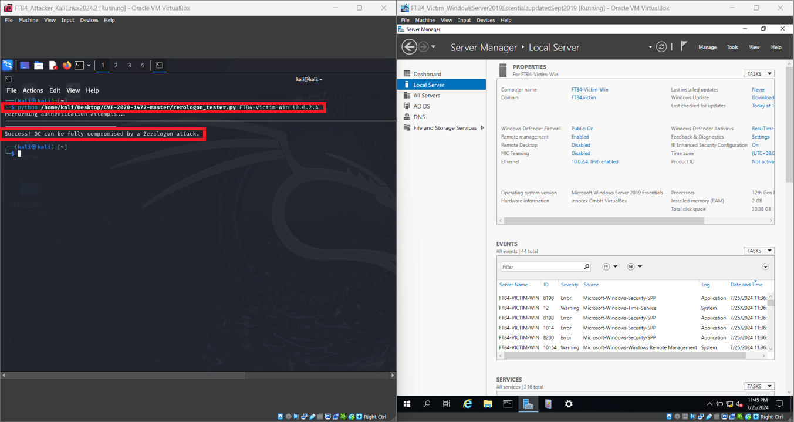This screenshot has width=794, height=422.
Task: Click the FTB4.victim domain link
Action: [583, 98]
